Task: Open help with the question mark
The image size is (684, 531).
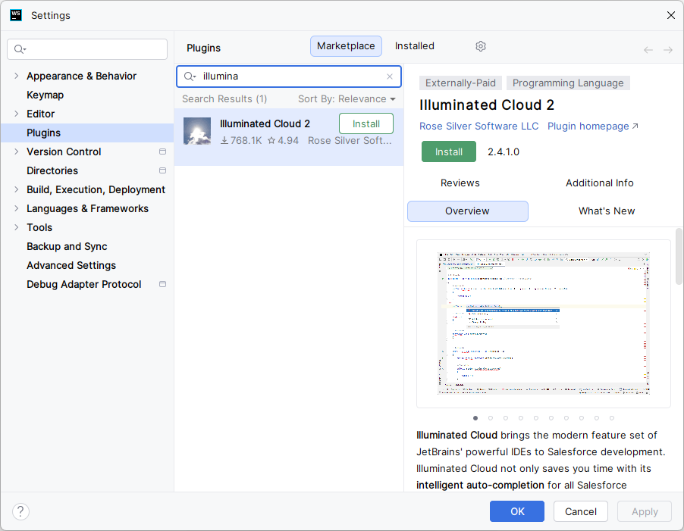Action: click(x=20, y=511)
